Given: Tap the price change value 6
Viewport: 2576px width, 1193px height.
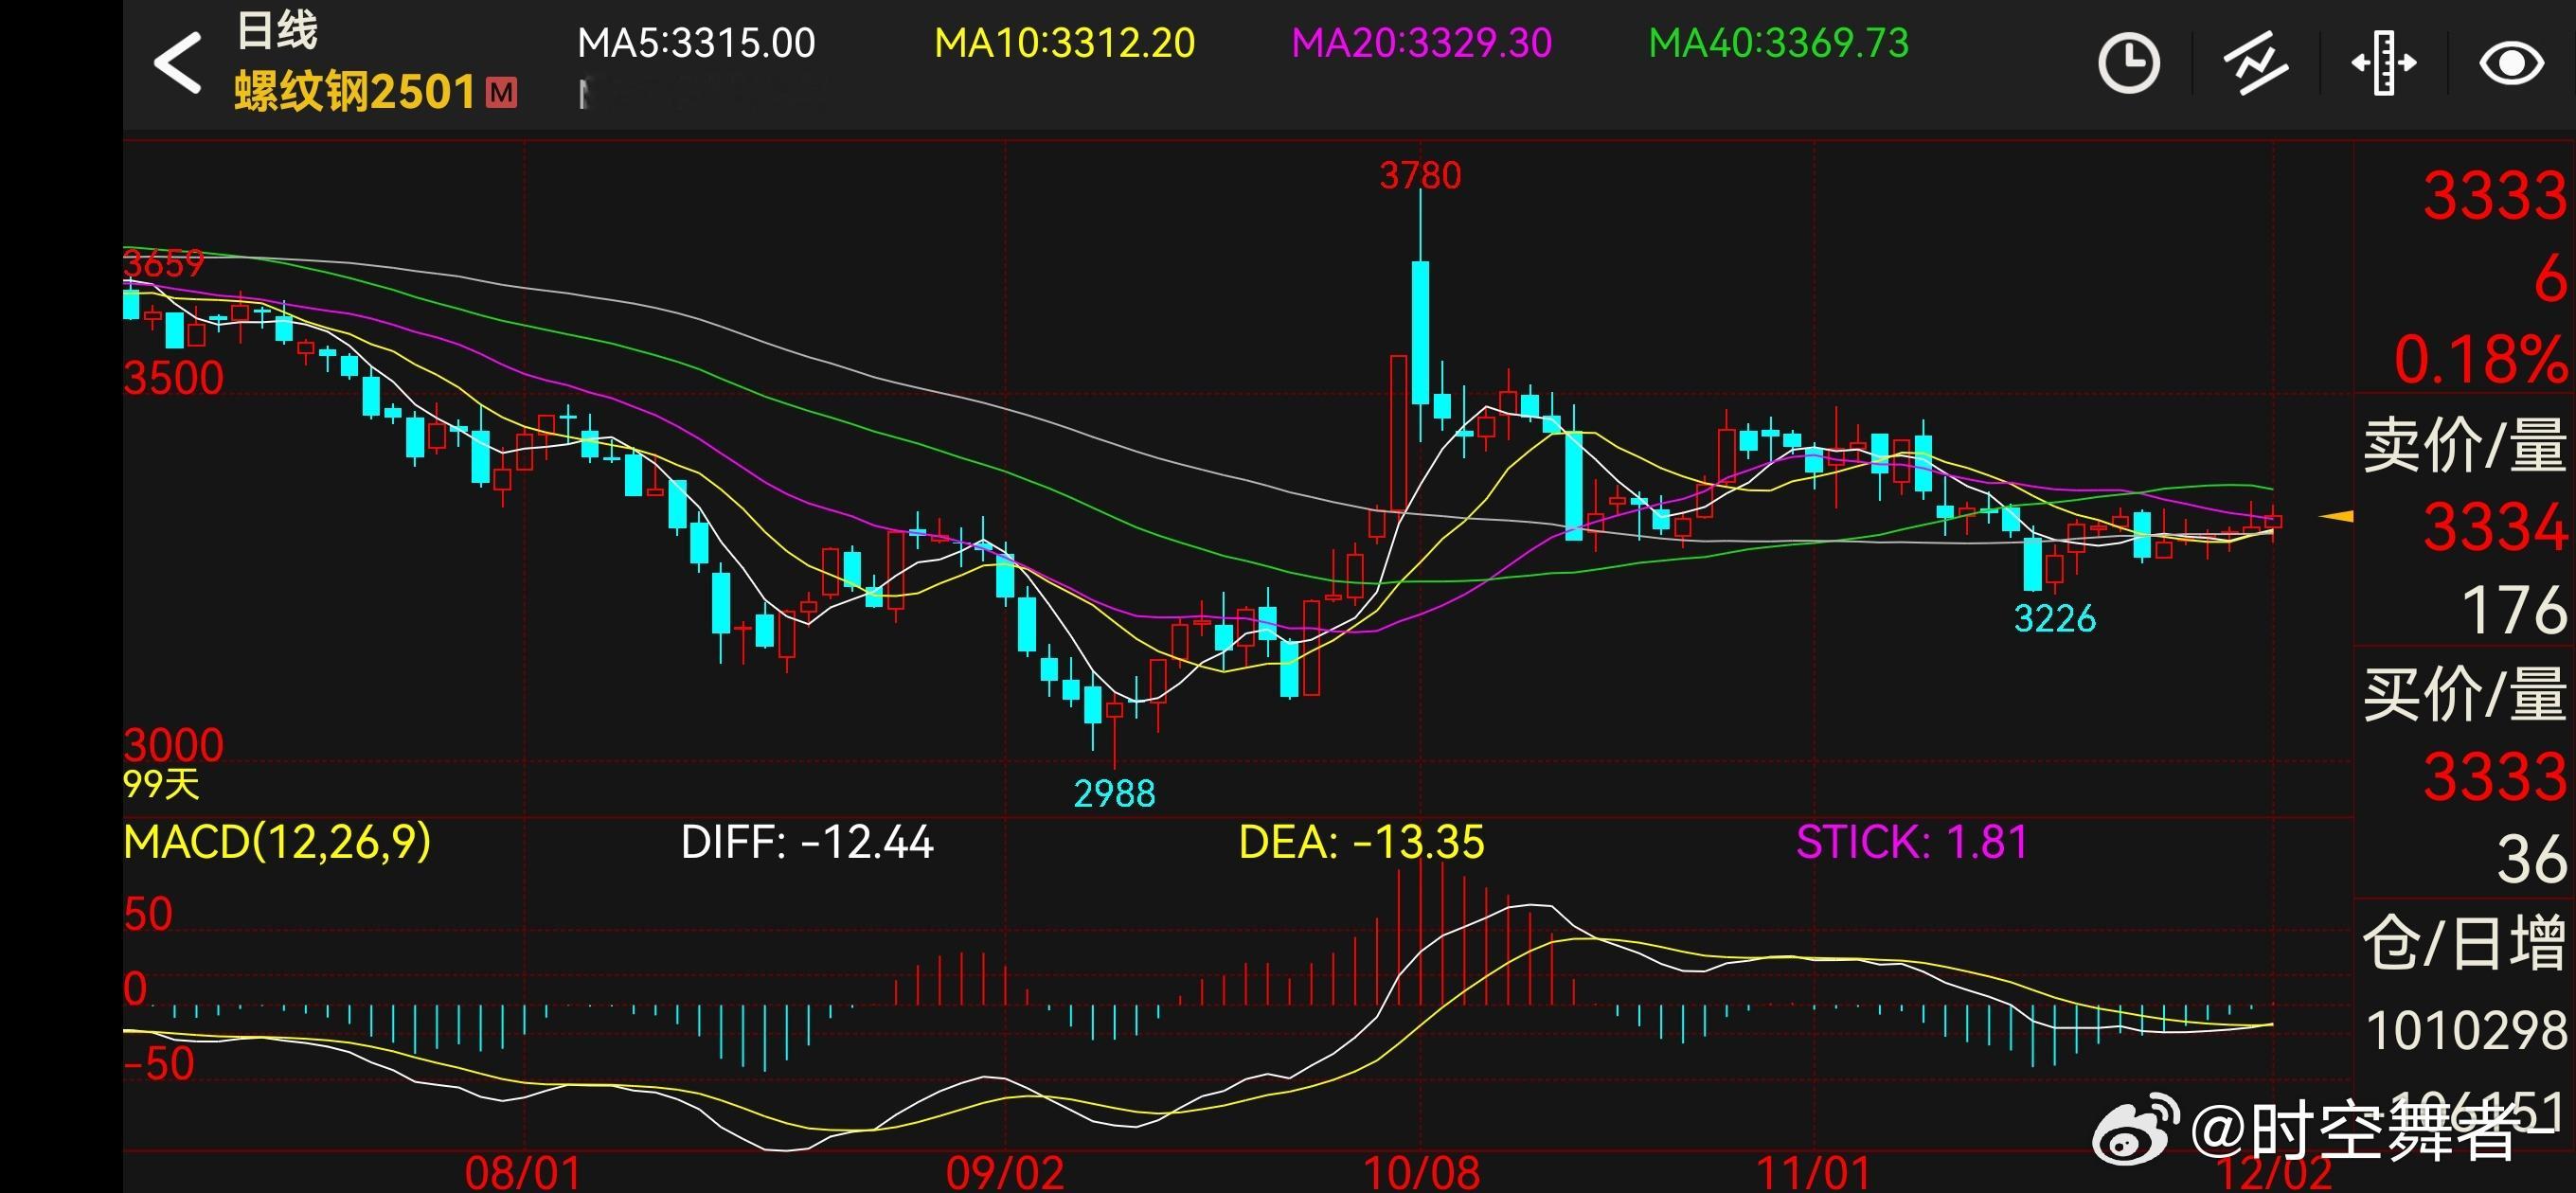Looking at the screenshot, I should coord(2551,278).
